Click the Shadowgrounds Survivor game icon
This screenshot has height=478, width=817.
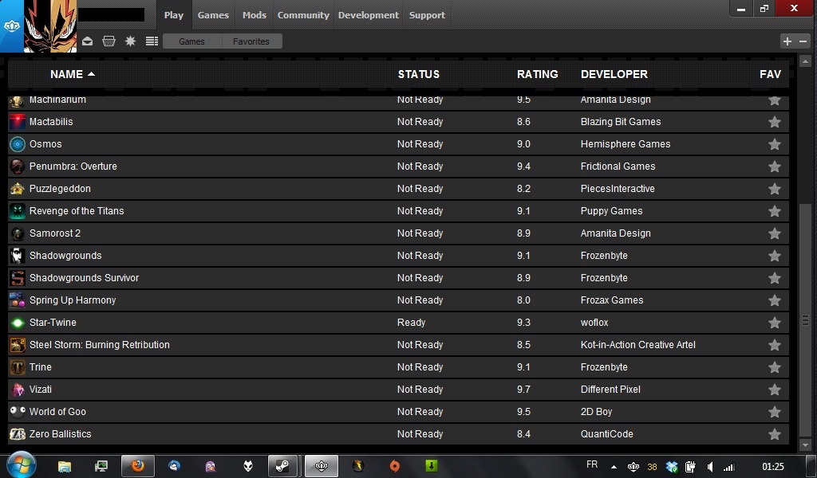(x=18, y=278)
